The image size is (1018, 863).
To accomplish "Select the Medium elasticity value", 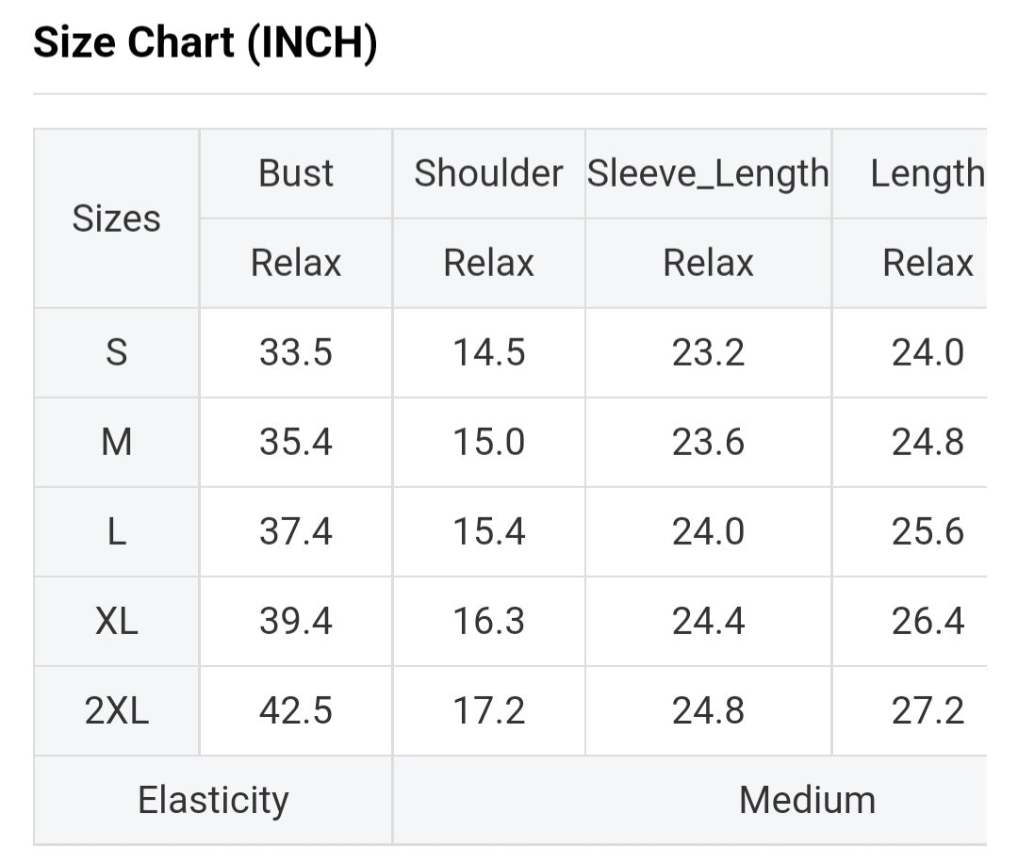I will tap(807, 801).
